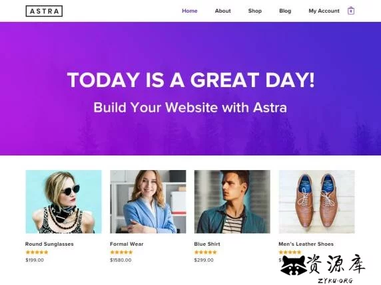
Task: Open My Account menu link
Action: (324, 11)
